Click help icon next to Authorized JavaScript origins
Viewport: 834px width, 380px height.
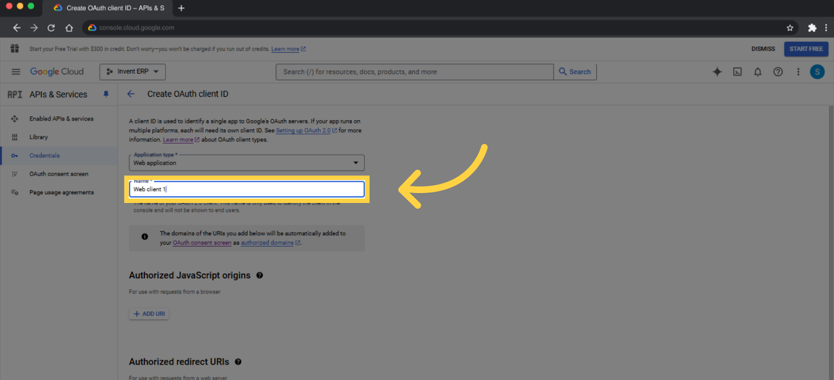(x=260, y=275)
